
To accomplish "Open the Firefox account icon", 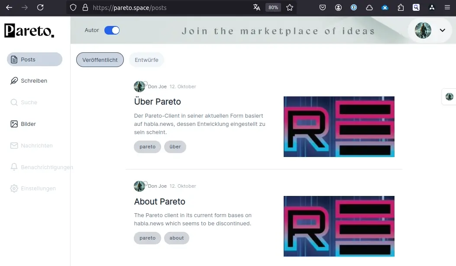I will coord(338,7).
